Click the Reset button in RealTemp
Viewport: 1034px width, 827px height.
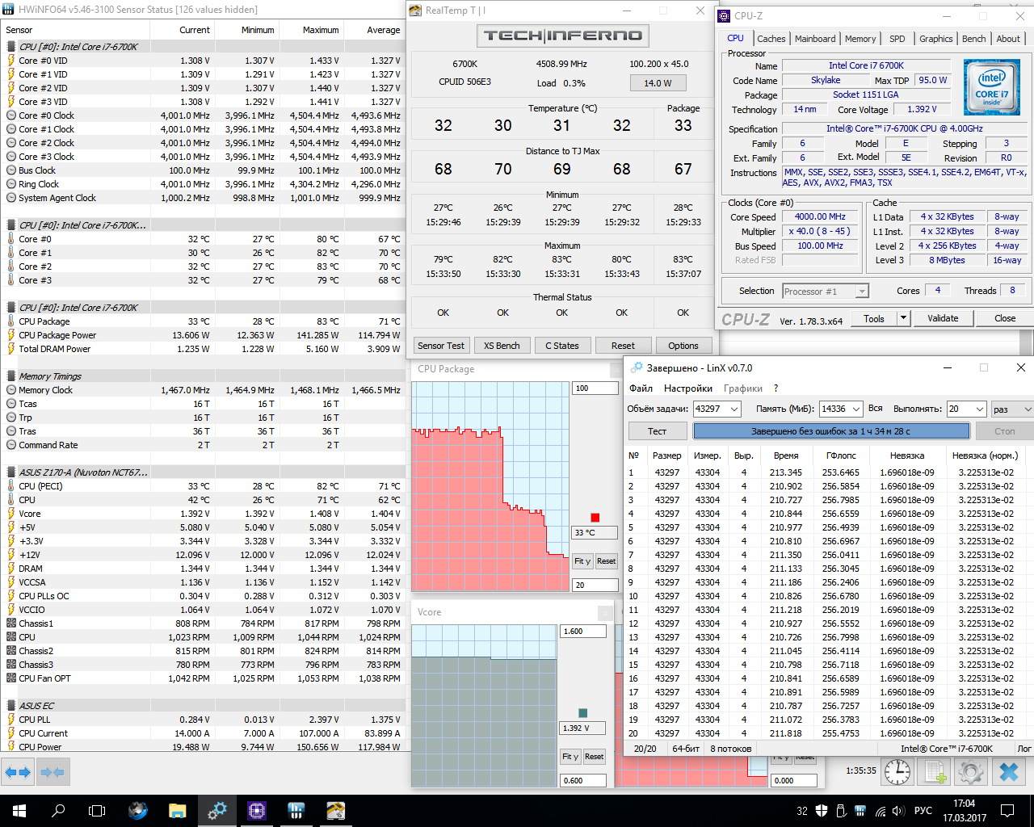click(623, 346)
